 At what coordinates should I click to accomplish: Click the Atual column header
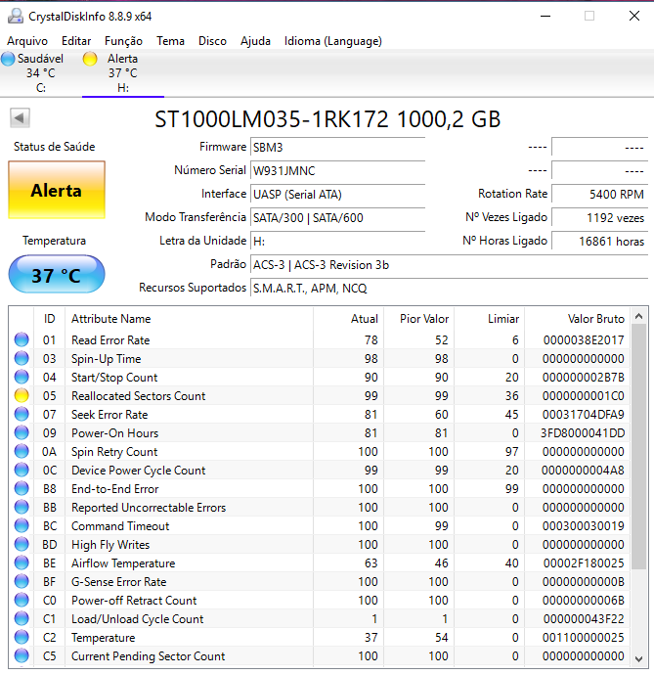(349, 319)
